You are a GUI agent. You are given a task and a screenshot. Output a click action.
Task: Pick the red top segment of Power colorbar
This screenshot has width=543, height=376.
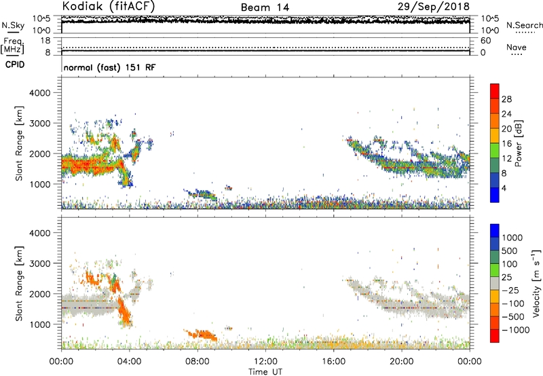click(x=495, y=92)
